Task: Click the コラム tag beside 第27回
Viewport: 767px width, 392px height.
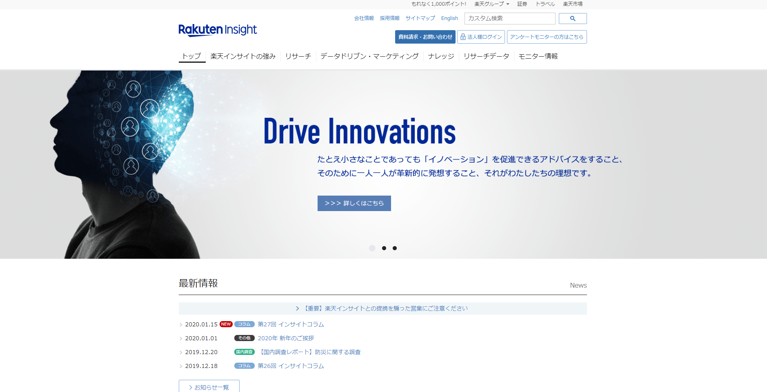Action: coord(244,324)
